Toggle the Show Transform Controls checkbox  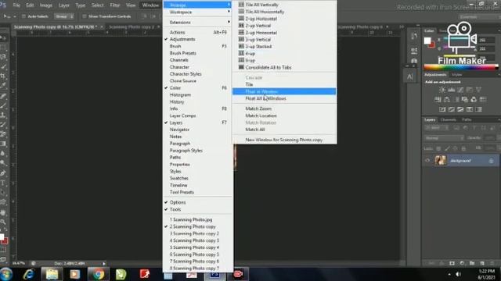[85, 16]
